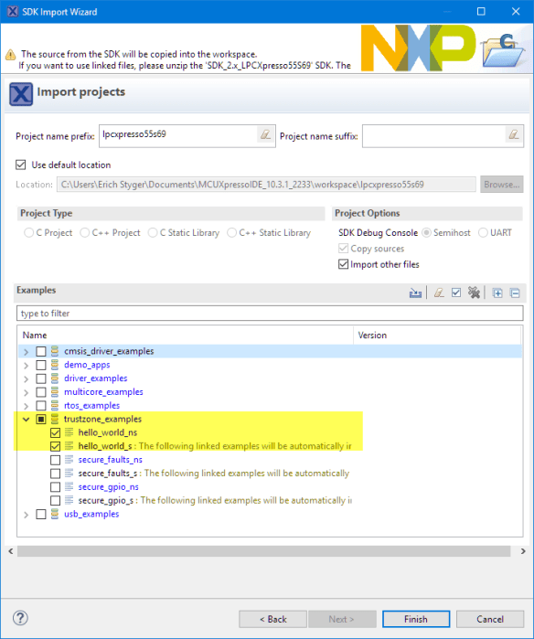Go back with the Back button
Screen dimensions: 534x639
272,619
